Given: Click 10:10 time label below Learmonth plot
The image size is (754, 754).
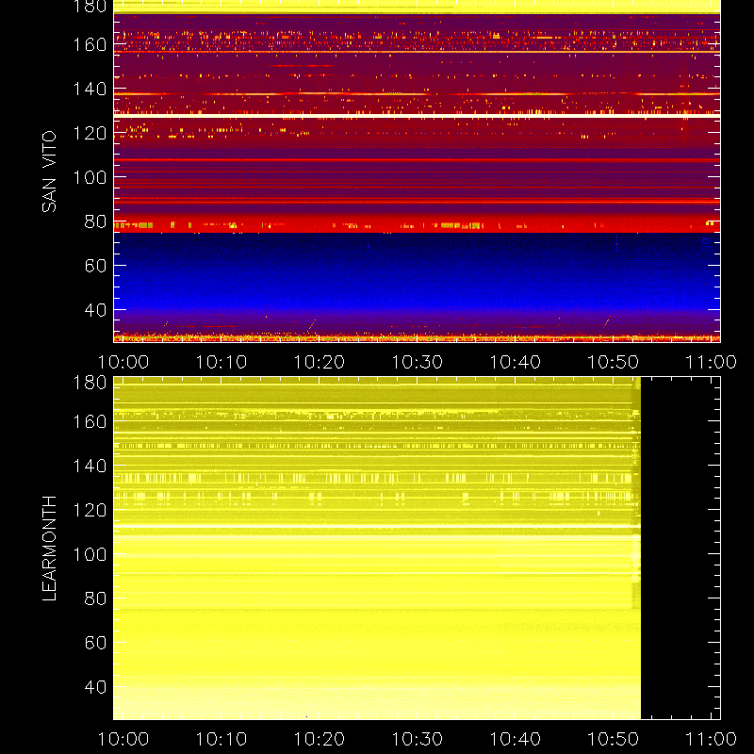Looking at the screenshot, I should coord(221,739).
